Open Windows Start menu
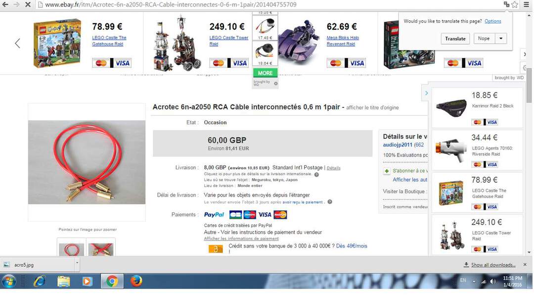 coord(9,282)
